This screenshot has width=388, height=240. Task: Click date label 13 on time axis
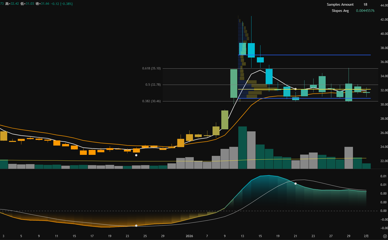[x=242, y=236]
